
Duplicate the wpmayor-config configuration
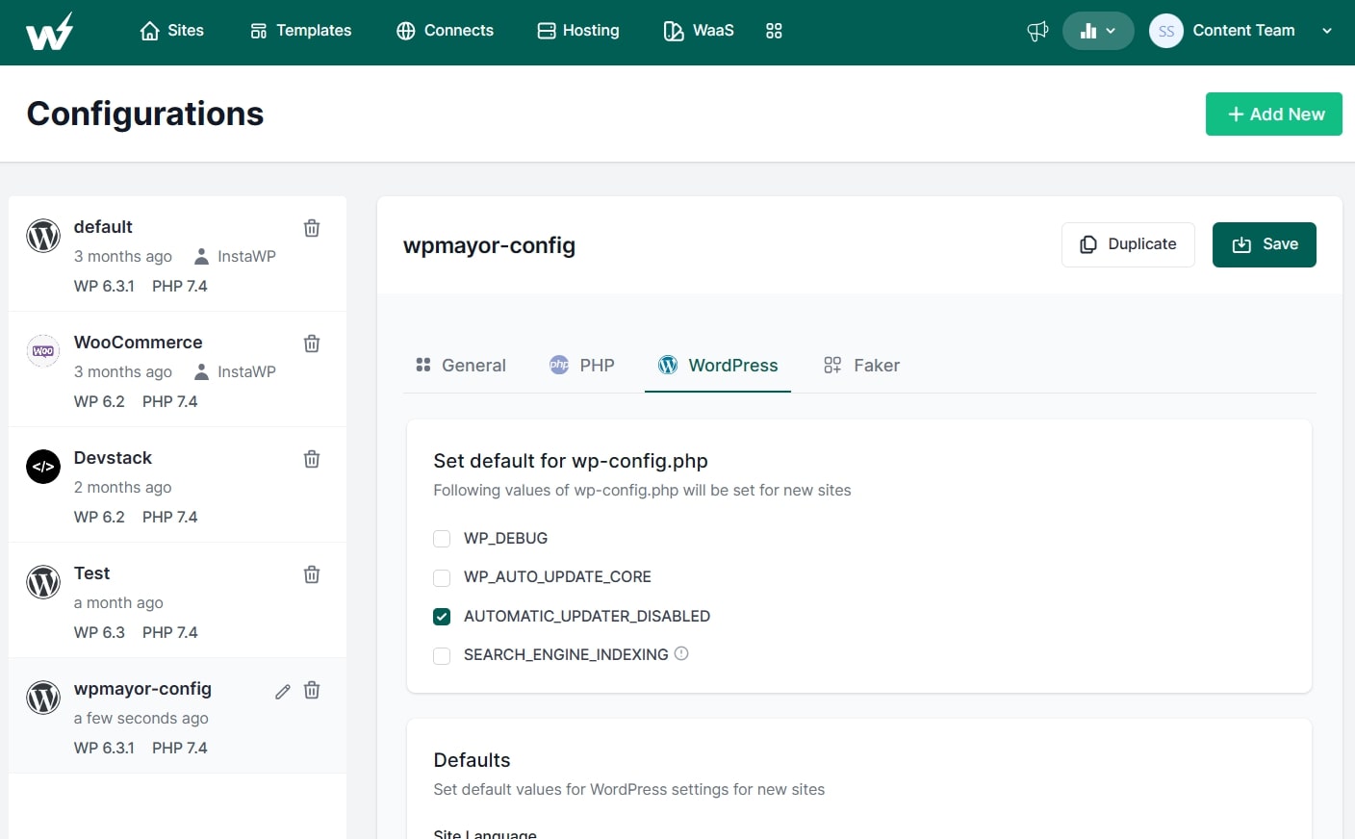click(1128, 244)
